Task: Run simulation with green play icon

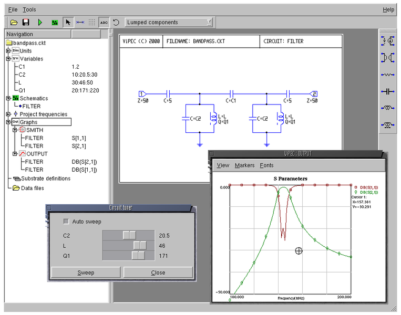Action: pos(40,23)
